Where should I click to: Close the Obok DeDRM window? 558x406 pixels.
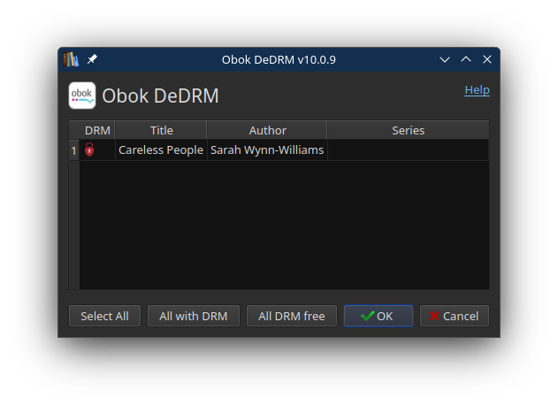(487, 59)
